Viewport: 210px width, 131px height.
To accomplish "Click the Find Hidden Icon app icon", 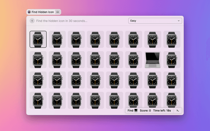I will point(29,12).
